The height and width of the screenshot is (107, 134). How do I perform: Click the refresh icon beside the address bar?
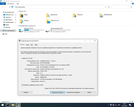(x=109, y=7)
